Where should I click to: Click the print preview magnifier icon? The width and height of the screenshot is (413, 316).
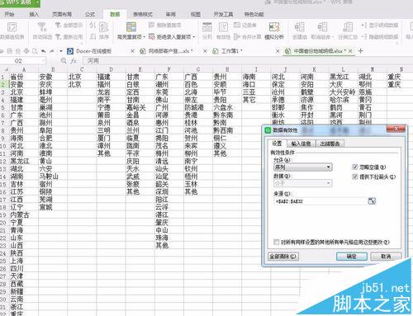[x=35, y=51]
